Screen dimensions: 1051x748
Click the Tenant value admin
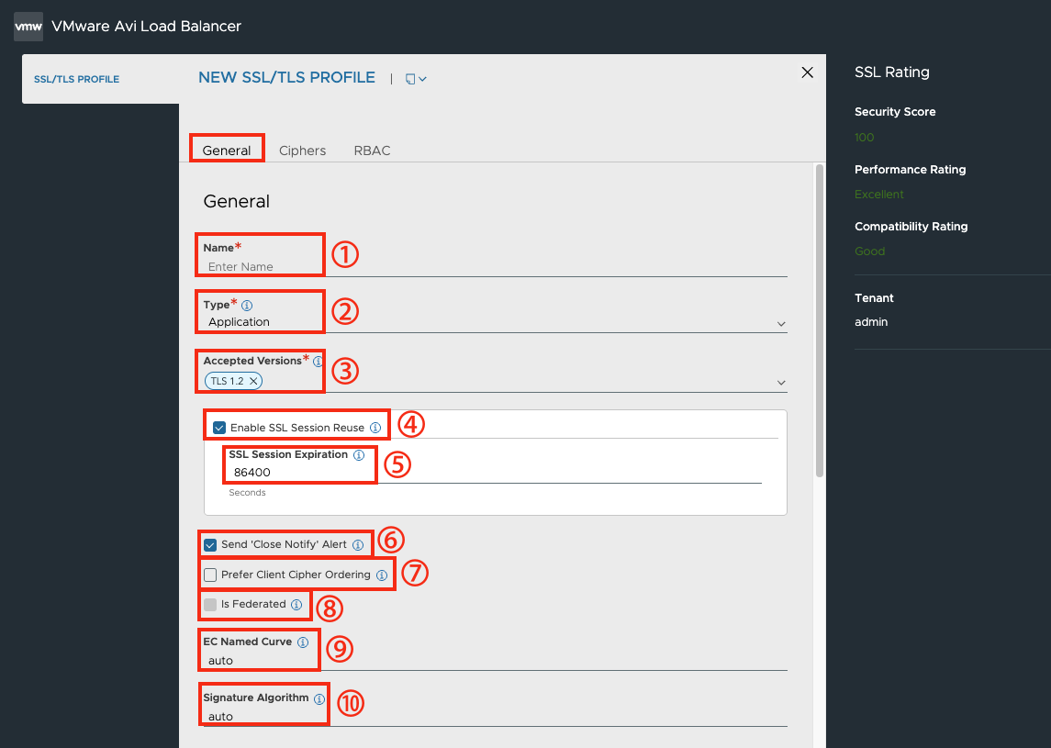pyautogui.click(x=871, y=322)
